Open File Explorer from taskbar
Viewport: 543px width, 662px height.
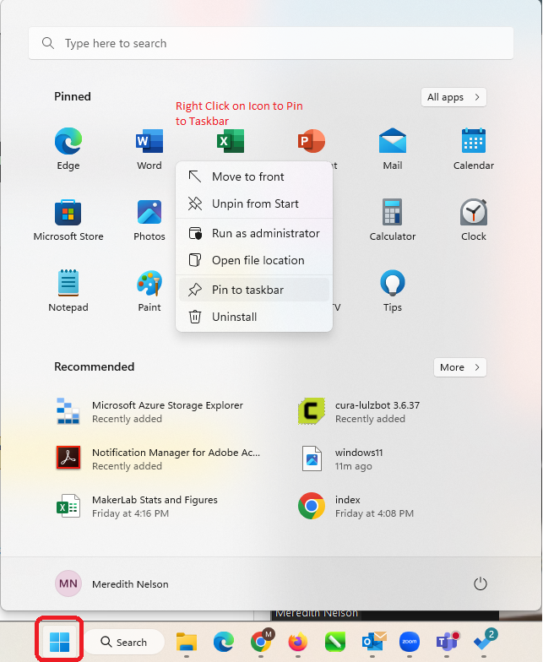coord(187,642)
